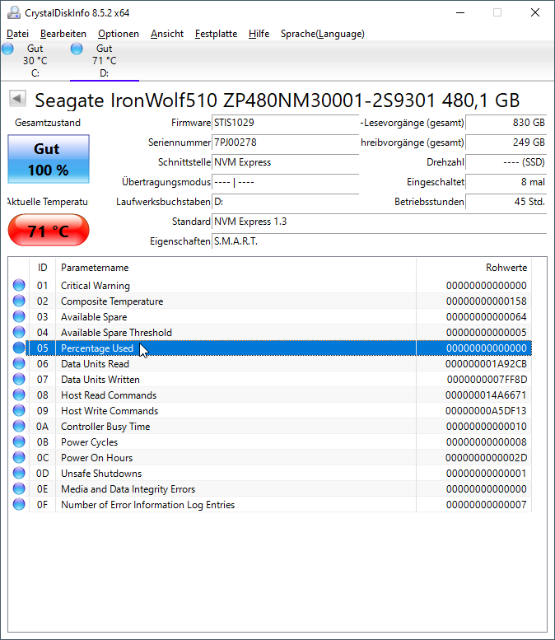Click raw value 0000000000158
The image size is (555, 640).
click(486, 301)
